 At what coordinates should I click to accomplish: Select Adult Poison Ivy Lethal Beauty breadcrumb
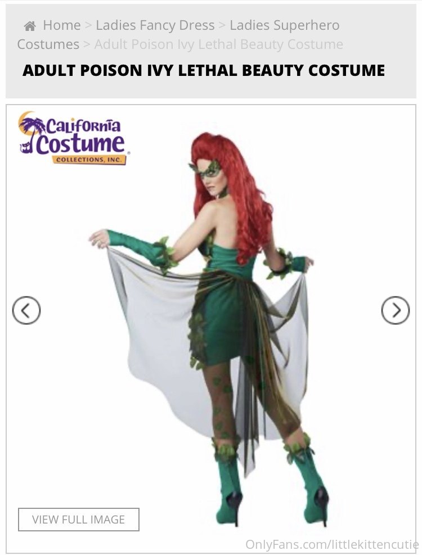(219, 44)
